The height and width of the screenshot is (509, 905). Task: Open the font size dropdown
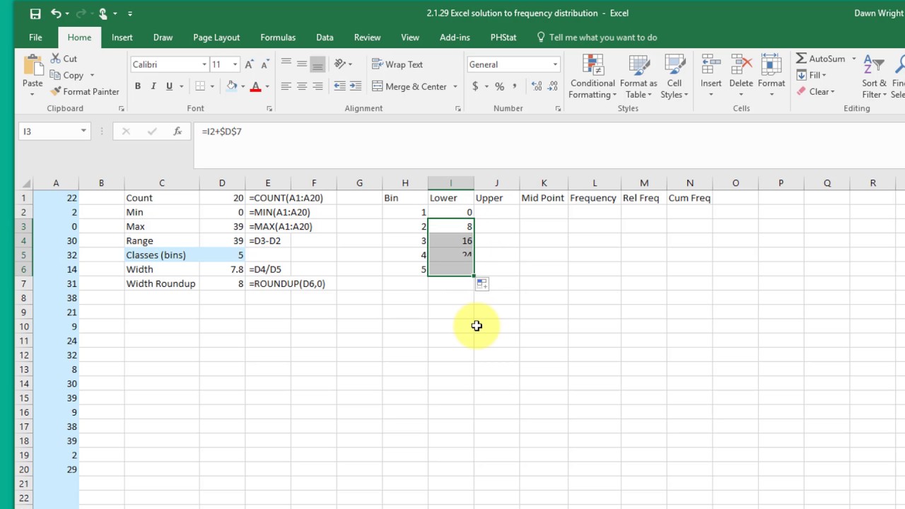(x=235, y=64)
